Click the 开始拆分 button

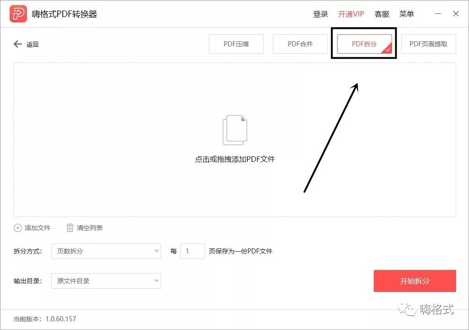[415, 281]
